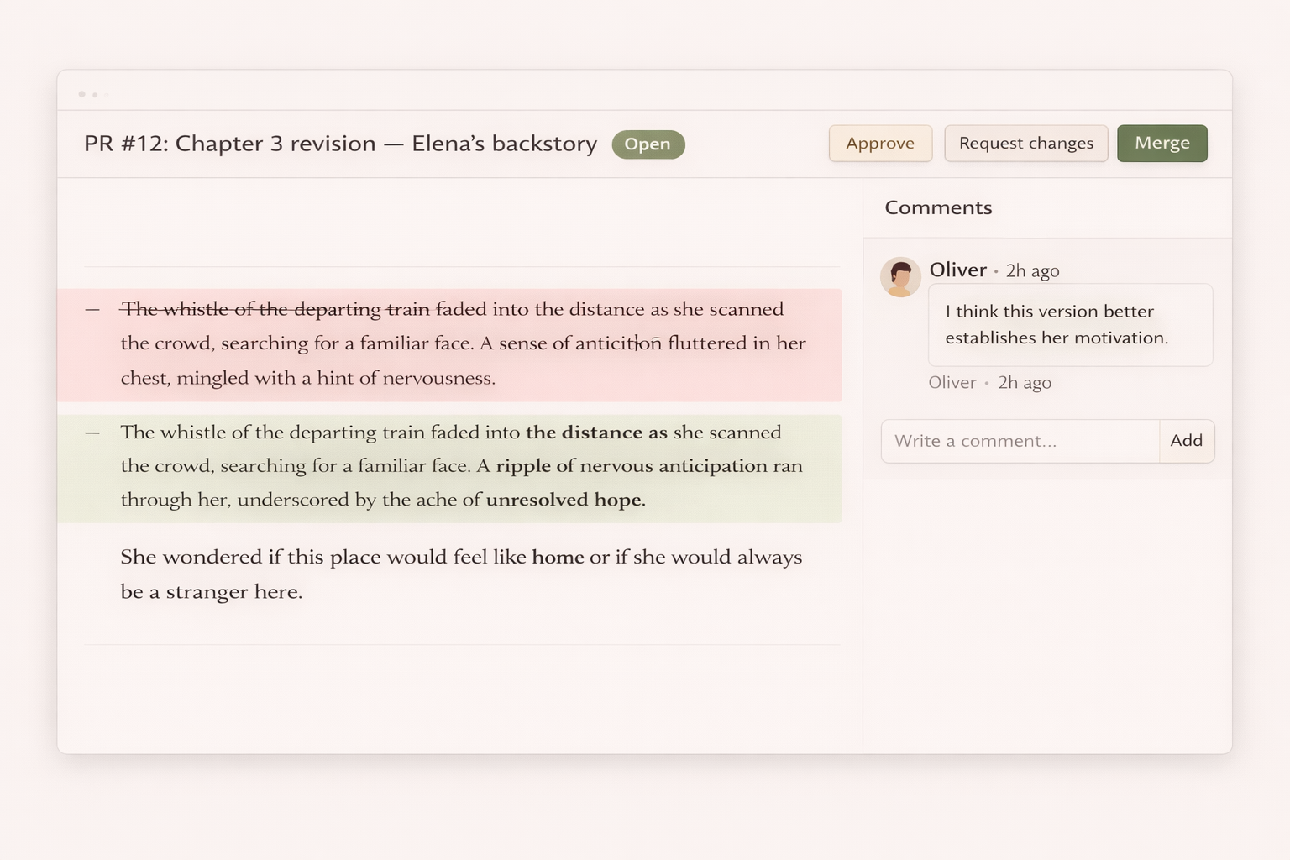This screenshot has height=860, width=1290.
Task: Click the 2h ago timestamp next to Oliver
Action: click(x=1031, y=270)
